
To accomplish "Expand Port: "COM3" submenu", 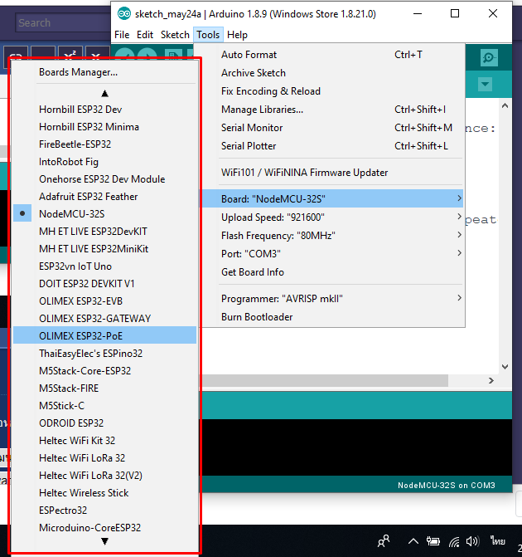I will point(332,254).
